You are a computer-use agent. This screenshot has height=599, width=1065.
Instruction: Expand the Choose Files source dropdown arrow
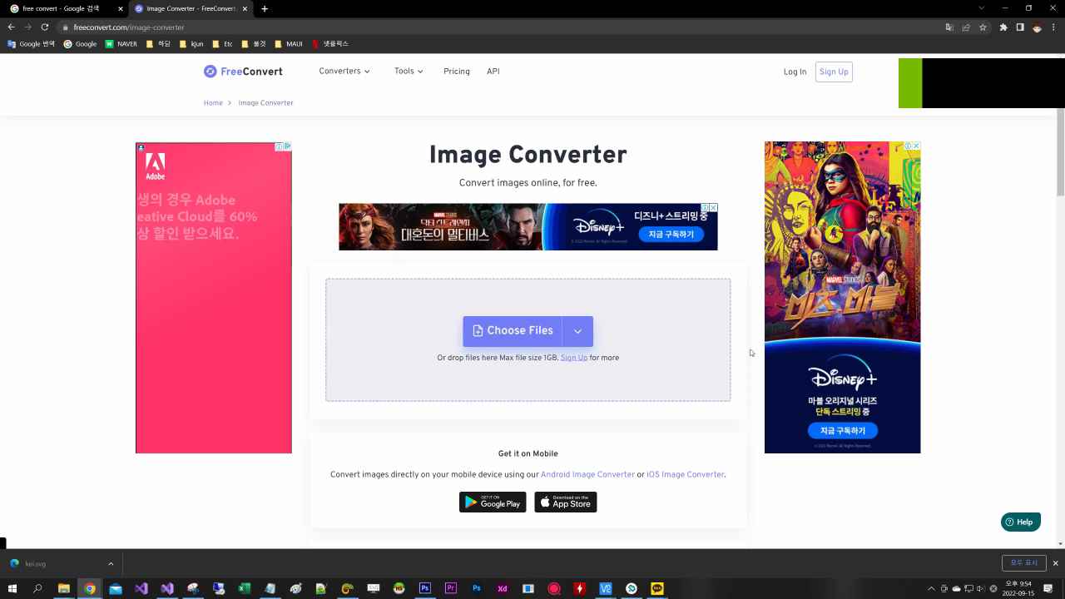(x=577, y=331)
